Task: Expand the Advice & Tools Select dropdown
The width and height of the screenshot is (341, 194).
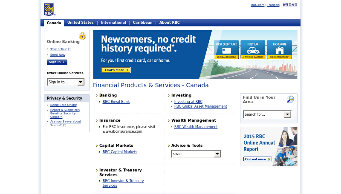Action: (x=196, y=154)
